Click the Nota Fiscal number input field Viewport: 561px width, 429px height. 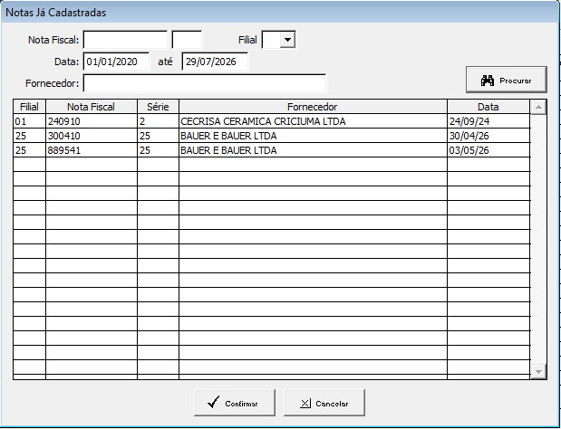(x=125, y=40)
